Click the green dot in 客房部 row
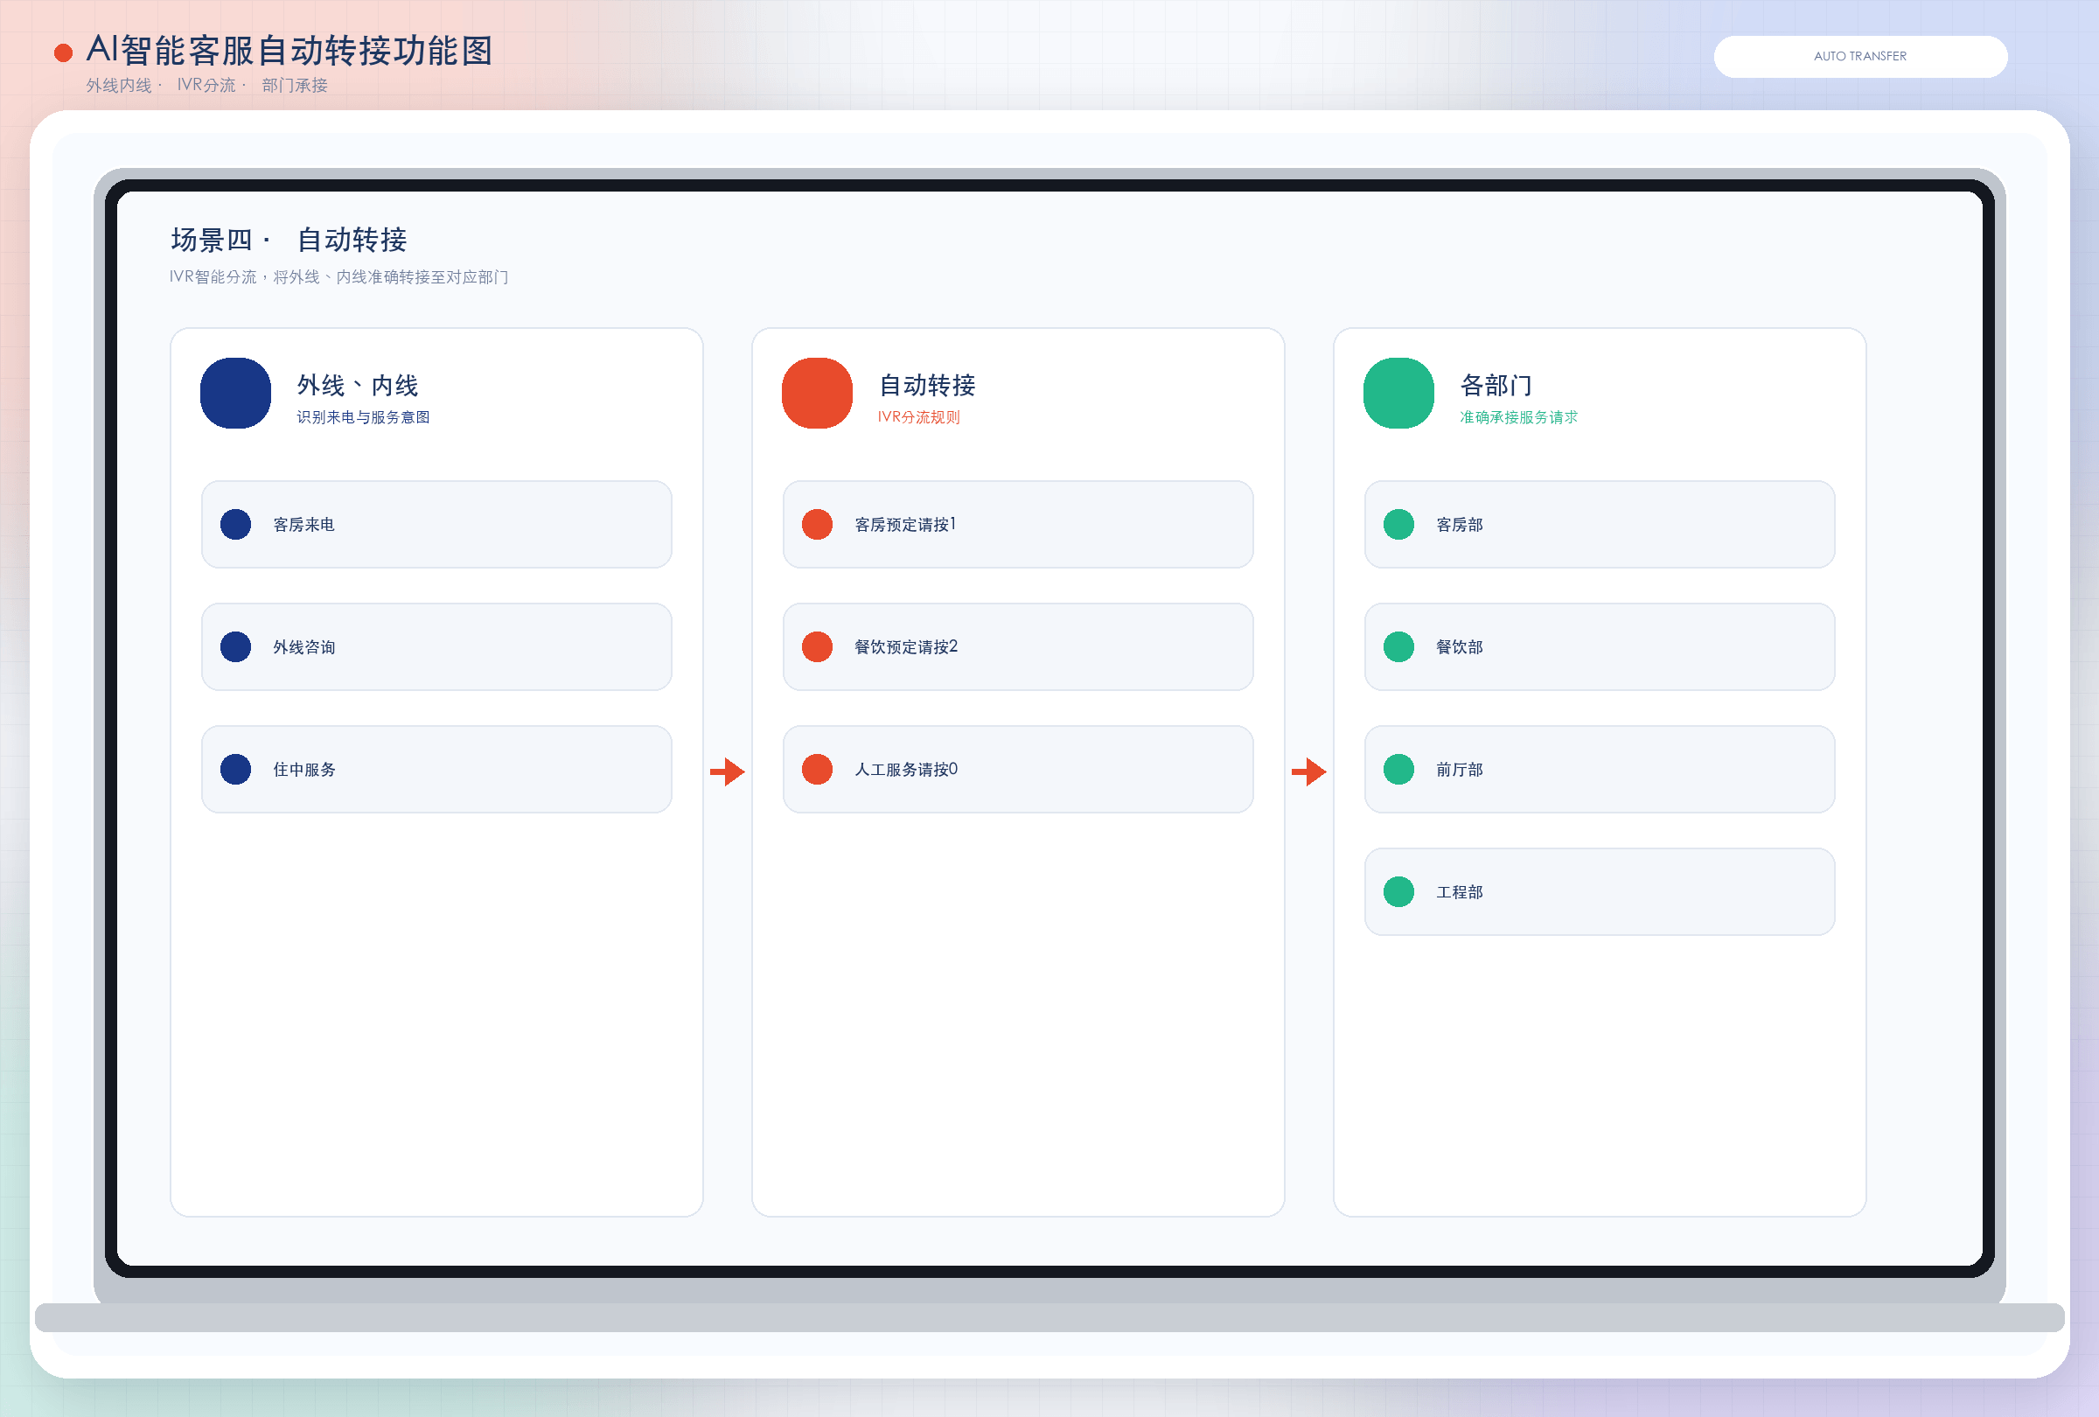Screen dimensions: 2099x1417 [x=1398, y=525]
